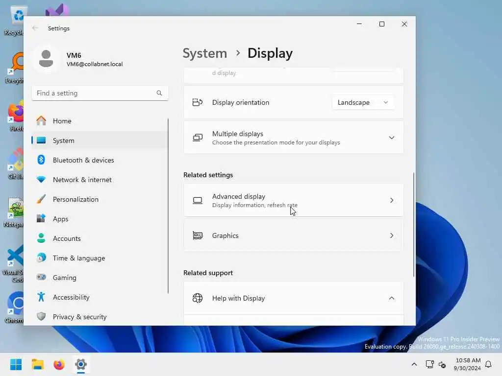The width and height of the screenshot is (502, 376).
Task: Open the Display orientation Landscape dropdown
Action: point(363,102)
